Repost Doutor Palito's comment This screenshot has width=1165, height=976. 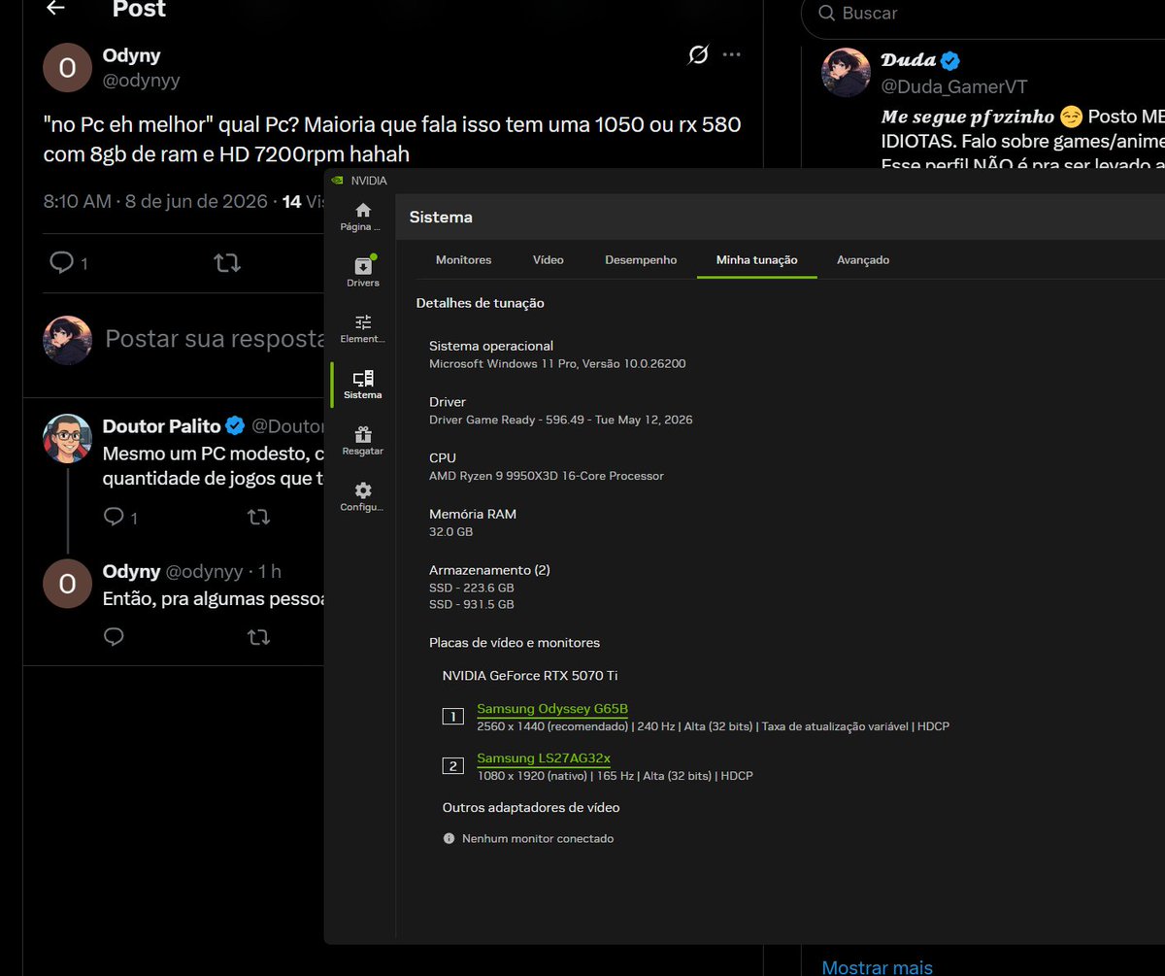click(x=258, y=517)
